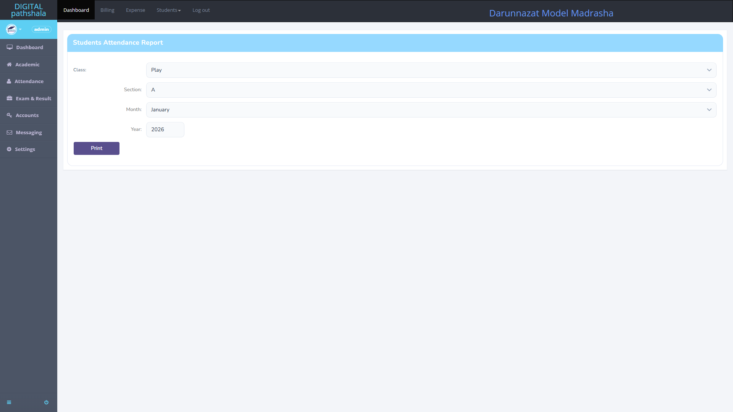
Task: Click the Settings gear icon
Action: click(x=9, y=149)
